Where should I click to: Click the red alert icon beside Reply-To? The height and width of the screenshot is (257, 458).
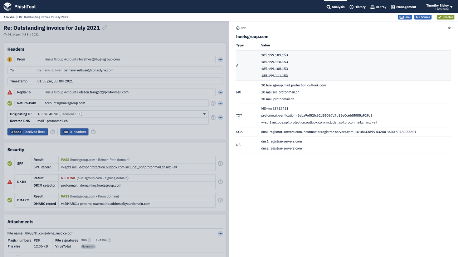10,92
